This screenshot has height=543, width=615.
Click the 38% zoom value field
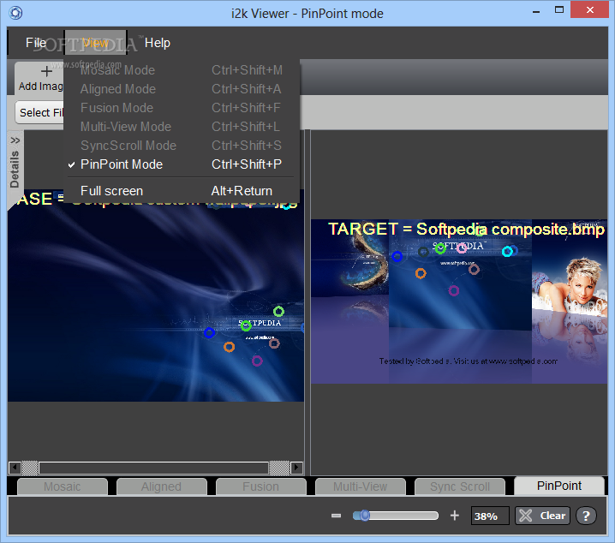pos(490,516)
